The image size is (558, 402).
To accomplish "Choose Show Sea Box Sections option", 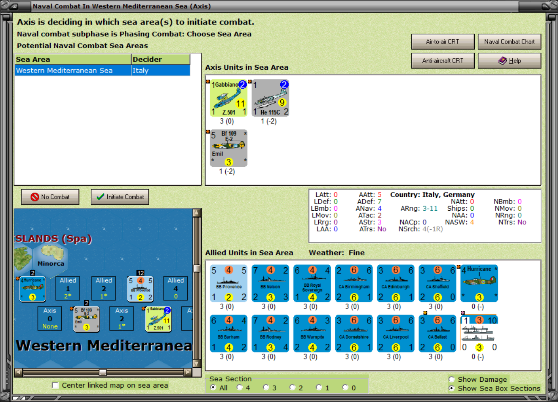I will point(451,388).
